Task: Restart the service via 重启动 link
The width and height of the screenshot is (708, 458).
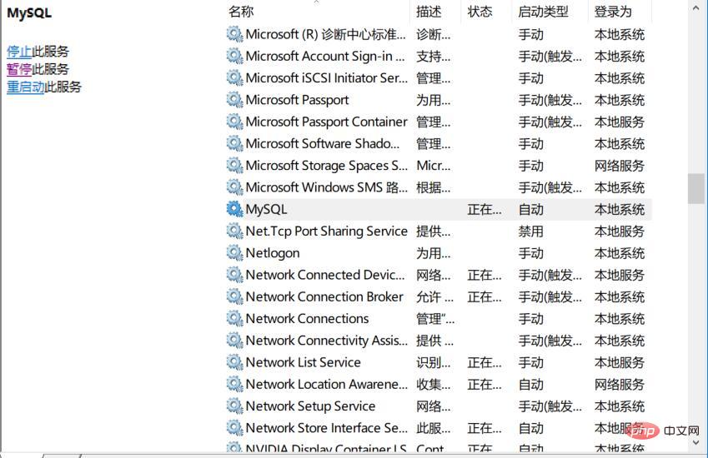Action: [x=25, y=87]
